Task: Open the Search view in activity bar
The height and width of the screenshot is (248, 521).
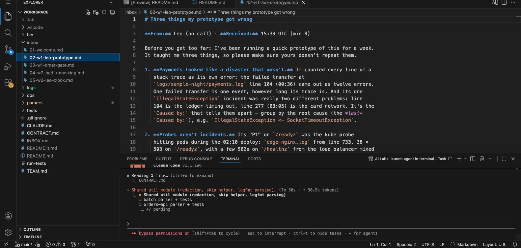Action: point(8,33)
